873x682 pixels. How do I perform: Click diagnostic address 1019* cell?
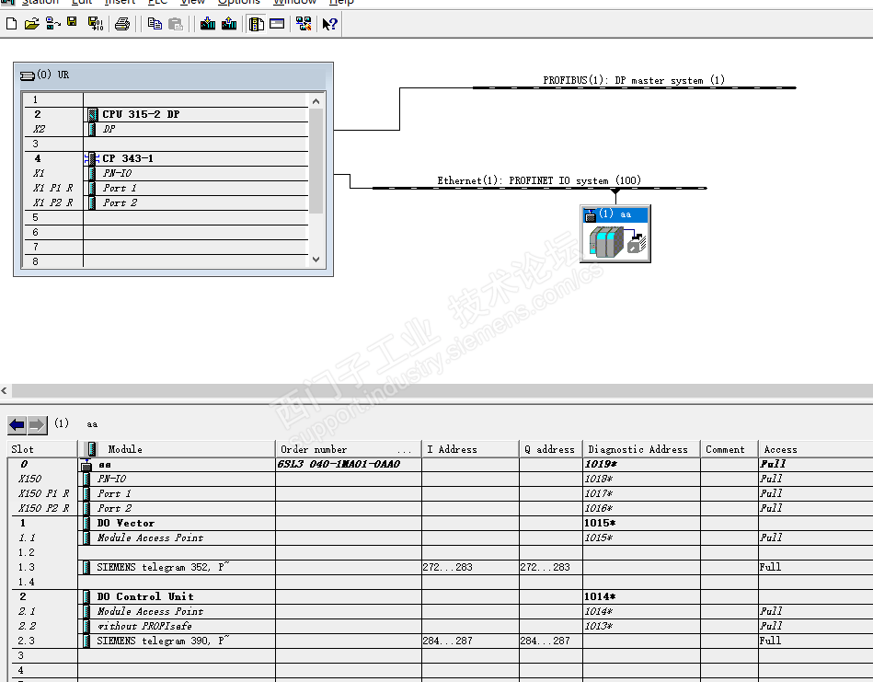pos(641,464)
